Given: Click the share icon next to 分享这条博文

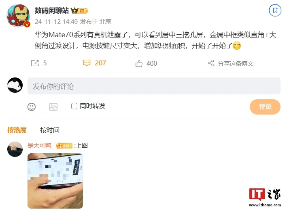Looking at the screenshot, I should 211,63.
